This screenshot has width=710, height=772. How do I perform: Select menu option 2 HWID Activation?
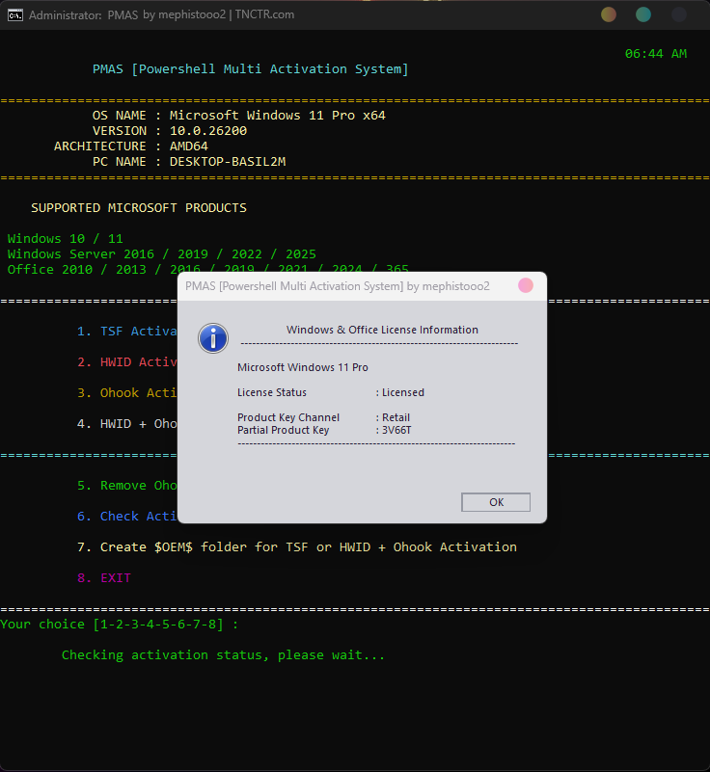tap(127, 362)
